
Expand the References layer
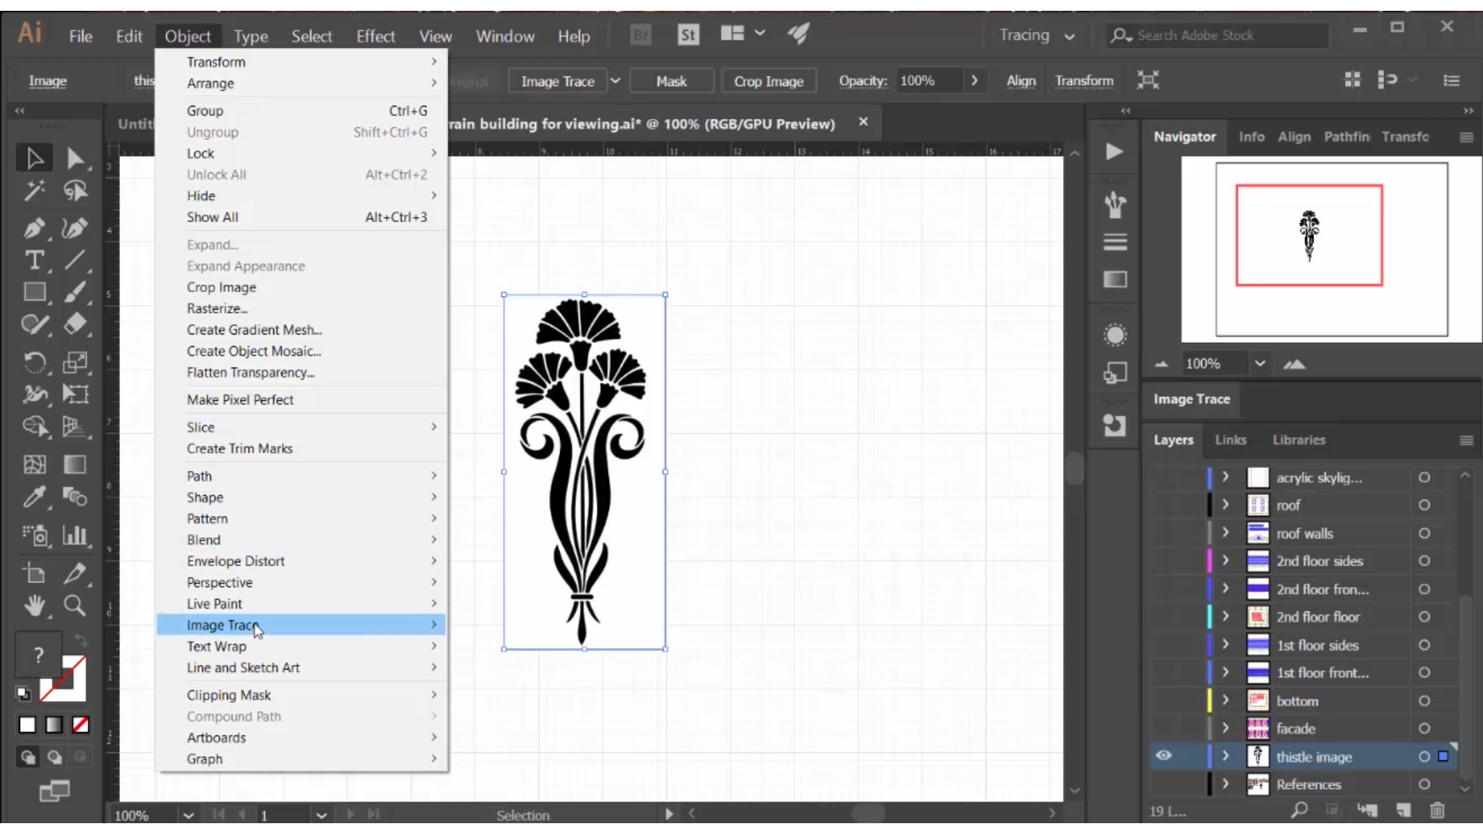pyautogui.click(x=1225, y=784)
